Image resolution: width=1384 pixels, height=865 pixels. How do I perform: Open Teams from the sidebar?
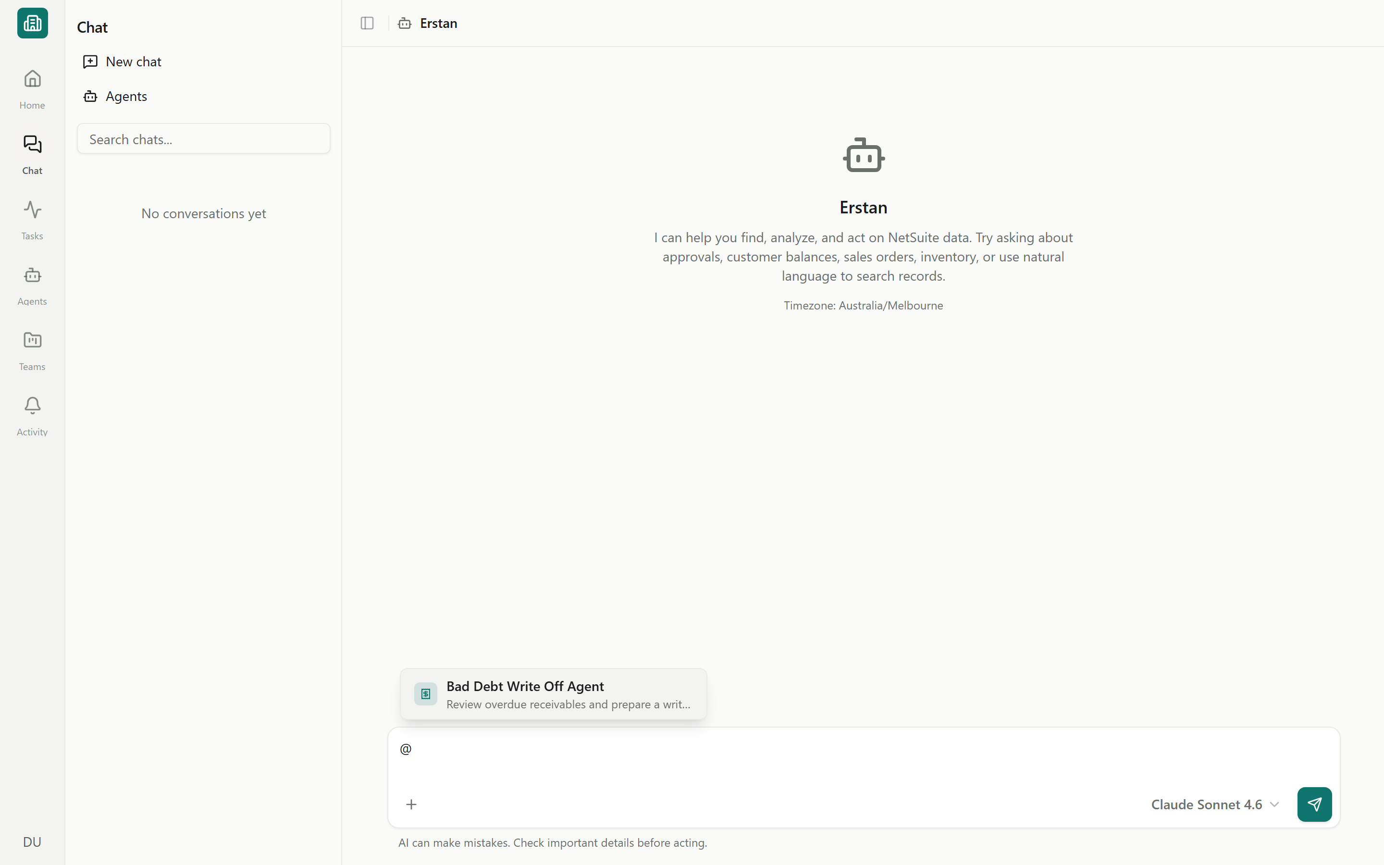pos(32,350)
